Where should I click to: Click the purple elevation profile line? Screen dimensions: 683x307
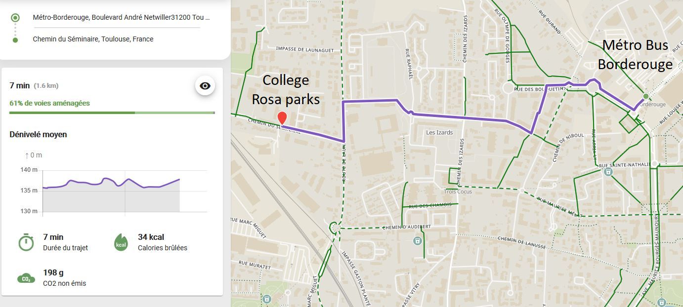coord(111,183)
